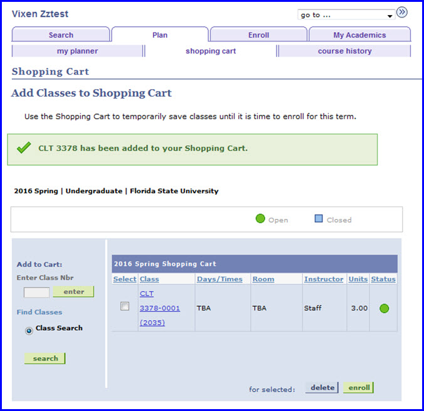Sort by the Room column header
This screenshot has height=411, width=424.
(263, 279)
